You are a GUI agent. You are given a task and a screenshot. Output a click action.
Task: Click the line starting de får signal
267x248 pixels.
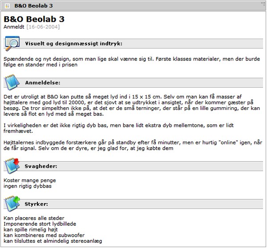point(89,148)
